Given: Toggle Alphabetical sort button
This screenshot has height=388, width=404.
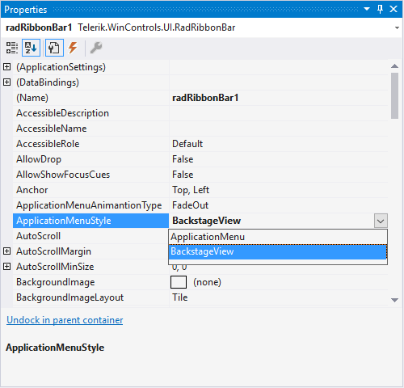Looking at the screenshot, I should tap(31, 48).
